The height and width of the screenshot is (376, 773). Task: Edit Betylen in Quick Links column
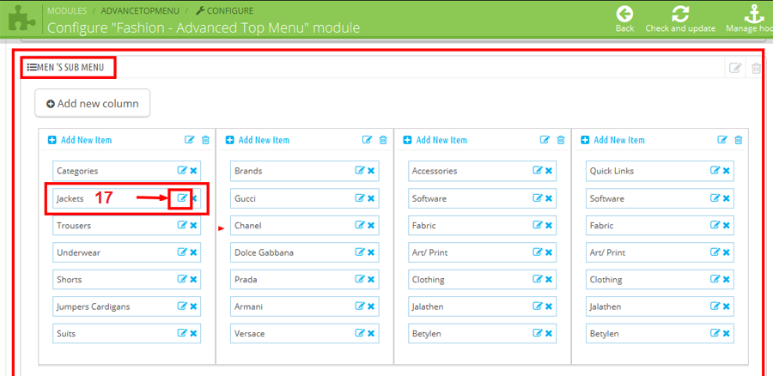[x=715, y=334]
